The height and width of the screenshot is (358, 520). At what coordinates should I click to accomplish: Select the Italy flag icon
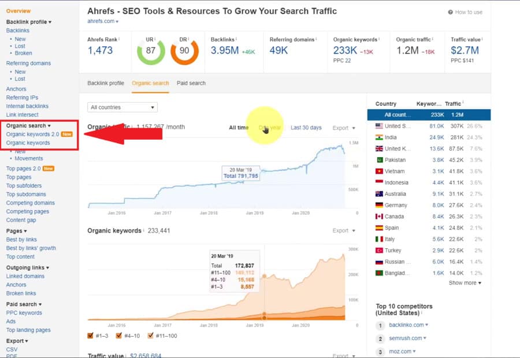379,239
